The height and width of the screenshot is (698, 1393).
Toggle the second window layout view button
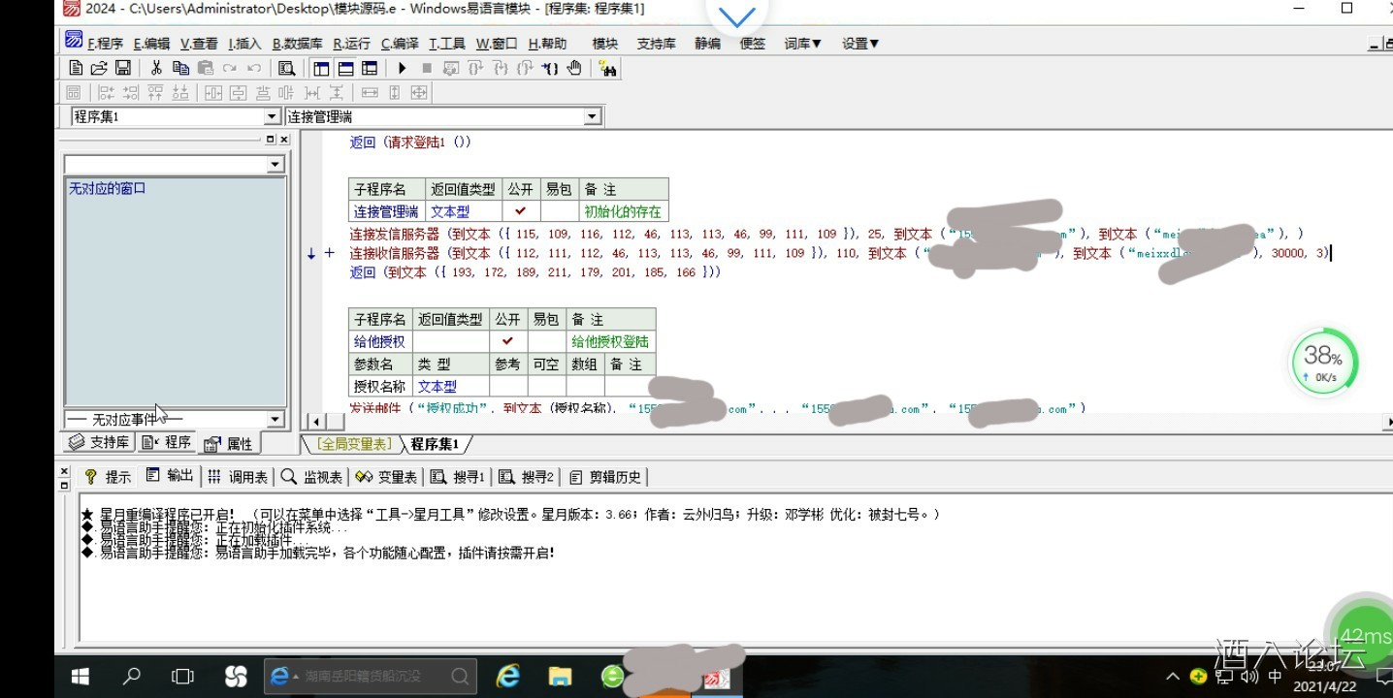pyautogui.click(x=345, y=68)
